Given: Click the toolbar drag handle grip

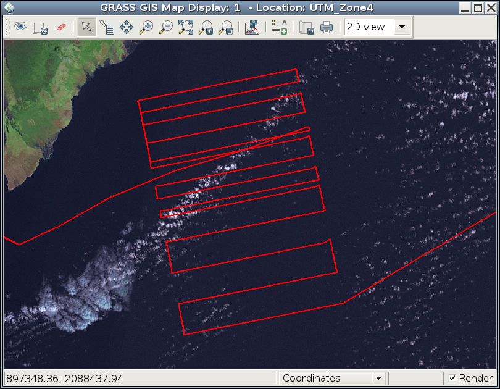Looking at the screenshot, I should click(x=6, y=27).
